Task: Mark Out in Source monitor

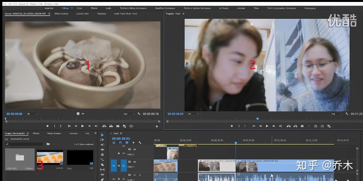Action: pos(61,126)
